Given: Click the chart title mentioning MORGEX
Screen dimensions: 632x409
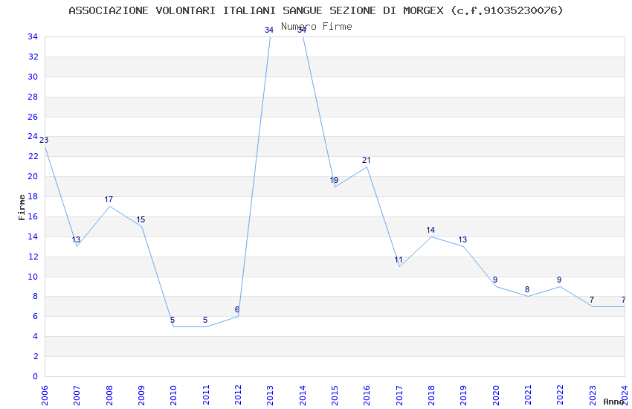Looking at the screenshot, I should pos(315,10).
